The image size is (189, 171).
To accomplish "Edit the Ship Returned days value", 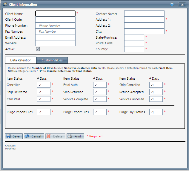I will click(x=100, y=92).
